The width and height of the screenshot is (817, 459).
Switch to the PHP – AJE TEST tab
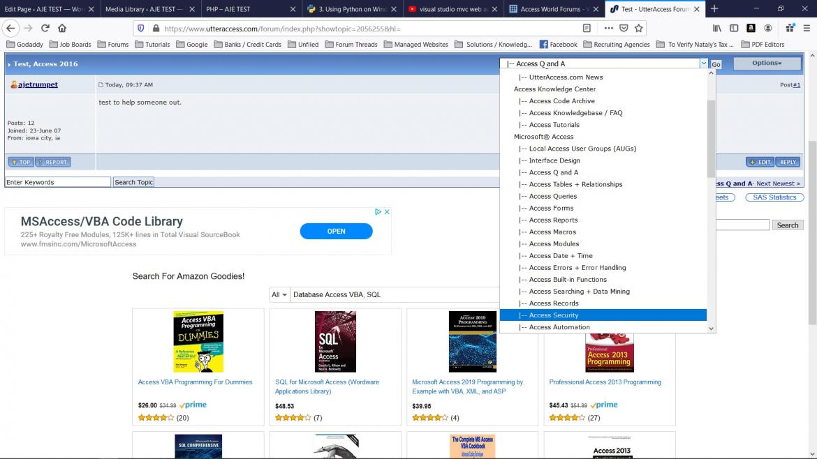[245, 9]
